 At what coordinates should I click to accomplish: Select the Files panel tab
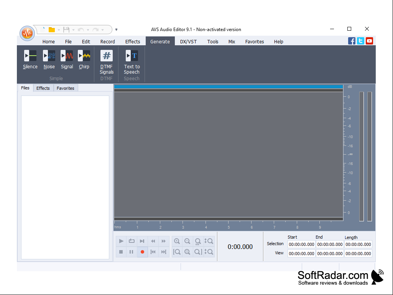25,88
